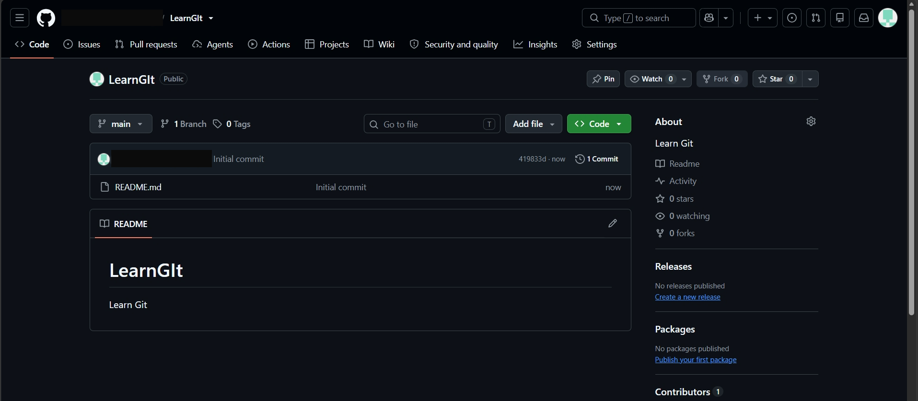
Task: Open the Activity link in About
Action: 676,181
